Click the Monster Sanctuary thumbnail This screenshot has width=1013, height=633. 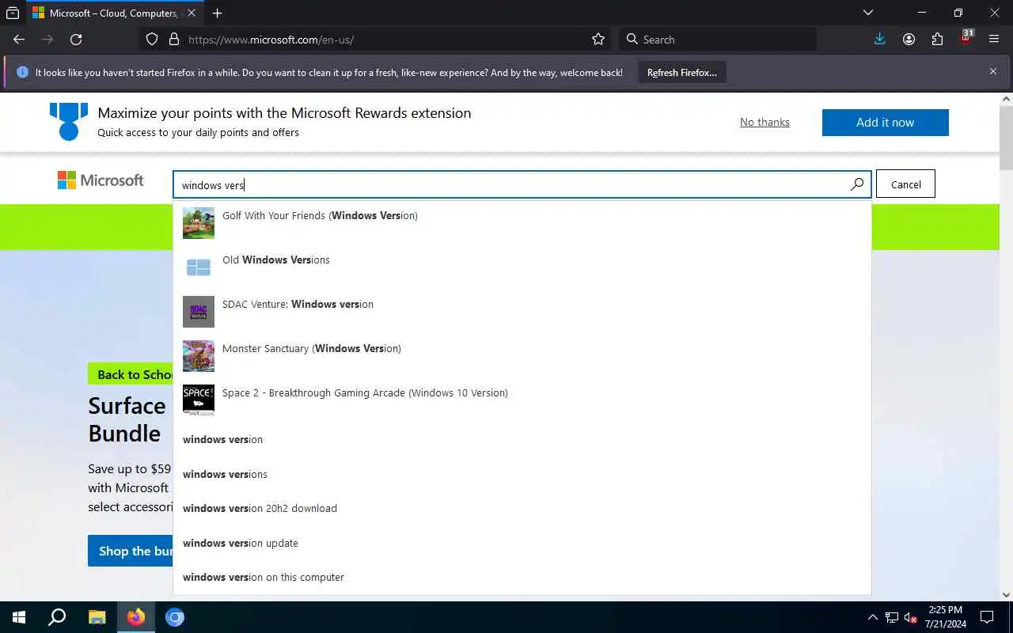[x=199, y=356]
